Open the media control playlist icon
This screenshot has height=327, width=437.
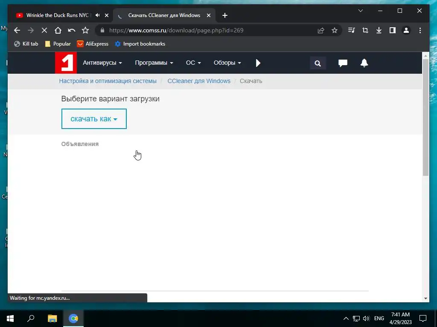pyautogui.click(x=352, y=30)
